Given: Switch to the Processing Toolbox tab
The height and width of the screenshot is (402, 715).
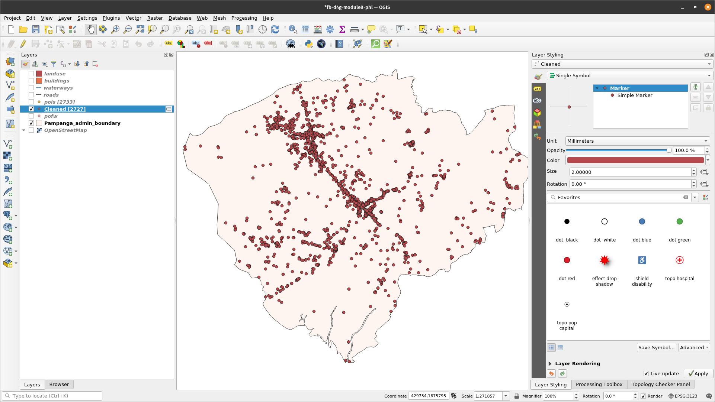Looking at the screenshot, I should [599, 384].
